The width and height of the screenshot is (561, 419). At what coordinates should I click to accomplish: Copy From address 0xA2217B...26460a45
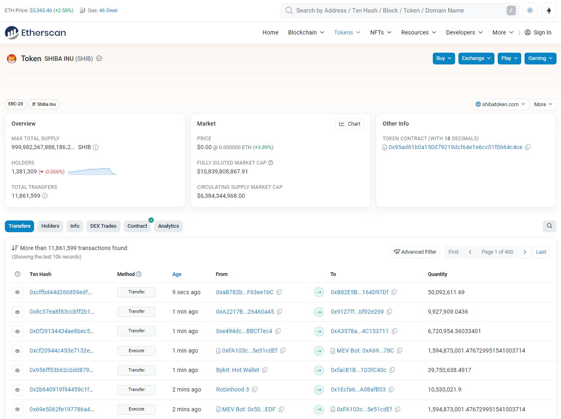[279, 312]
